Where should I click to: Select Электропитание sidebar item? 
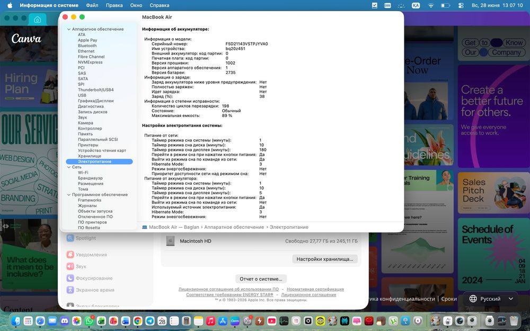[100, 162]
